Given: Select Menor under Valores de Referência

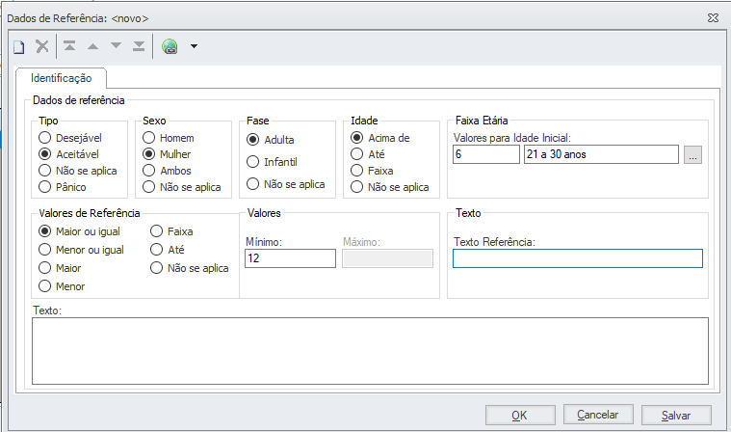Looking at the screenshot, I should (62, 286).
